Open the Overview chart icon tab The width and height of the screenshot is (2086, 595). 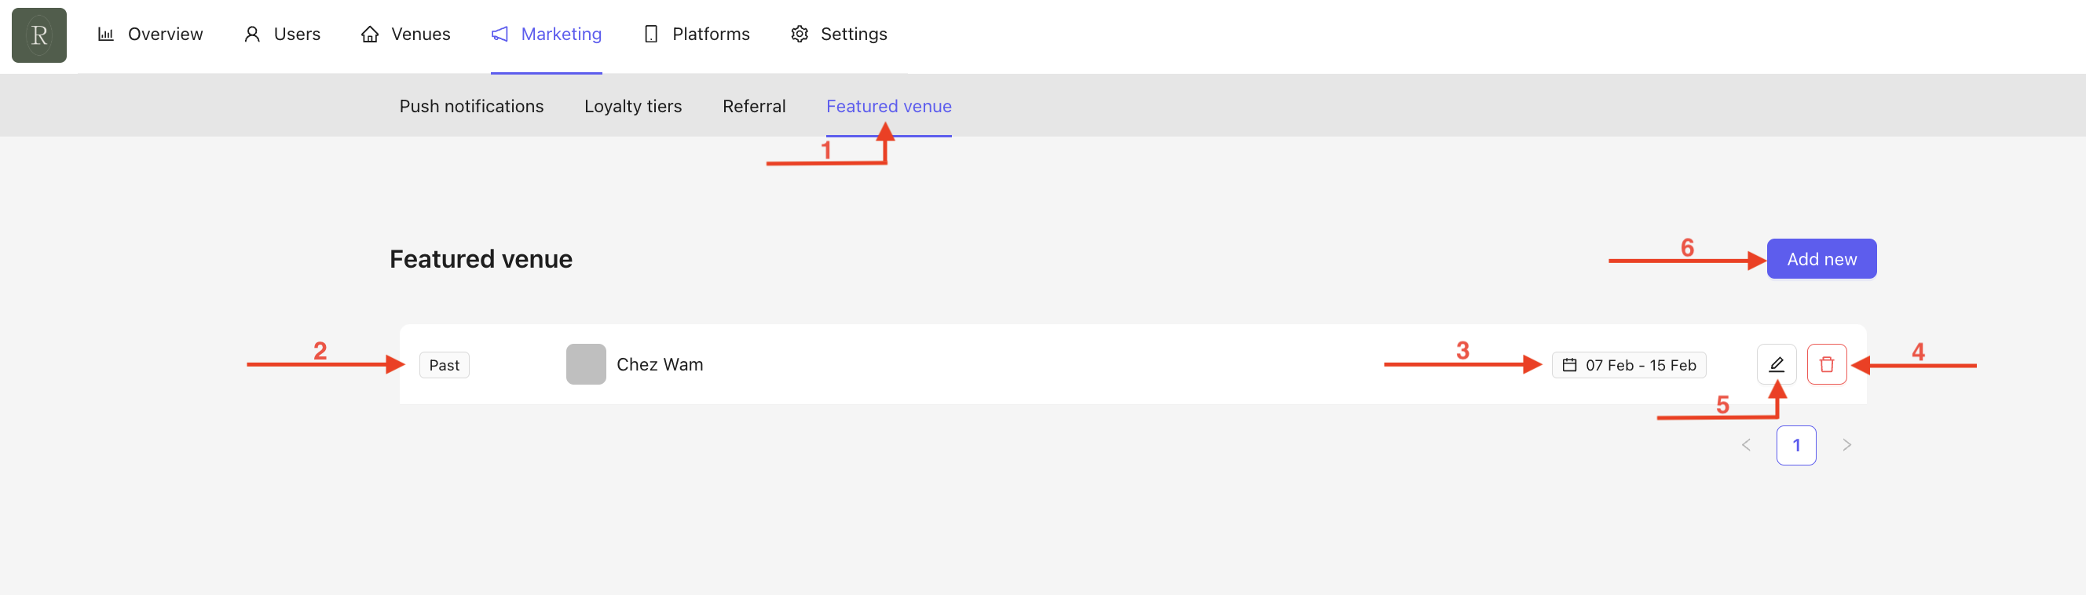coord(106,34)
